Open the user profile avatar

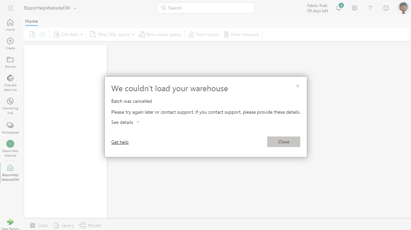point(403,8)
